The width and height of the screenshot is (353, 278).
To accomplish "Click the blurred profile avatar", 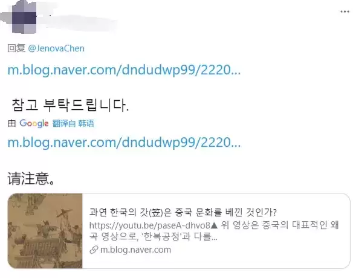I will click(24, 18).
